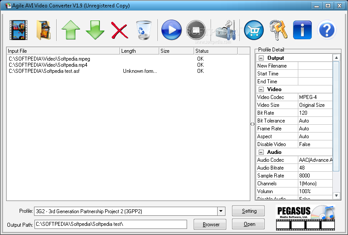
Task: Click the gray stop conversion button
Action: (196, 30)
